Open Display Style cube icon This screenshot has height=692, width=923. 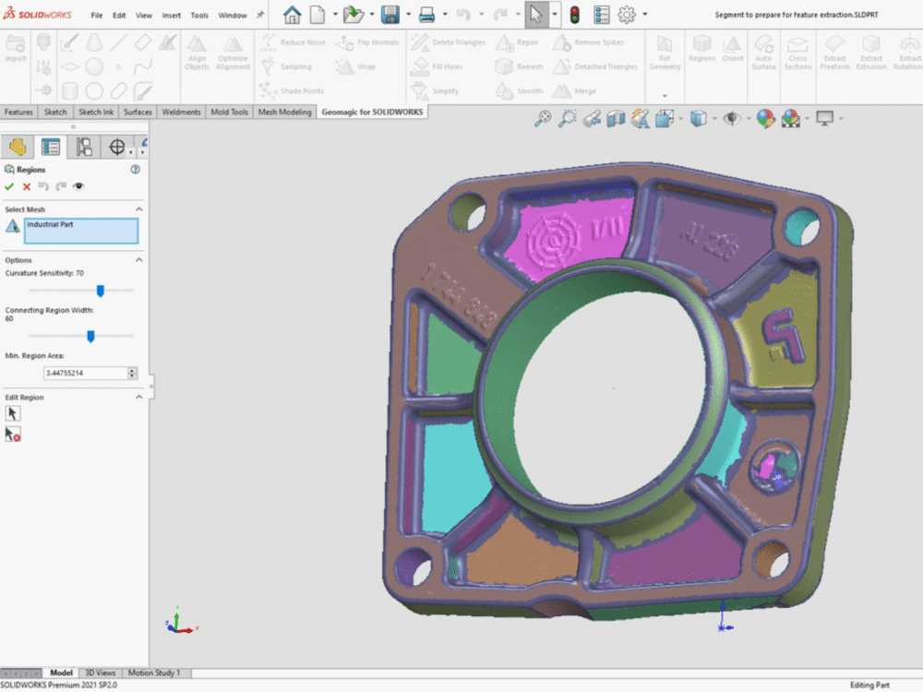tap(698, 118)
